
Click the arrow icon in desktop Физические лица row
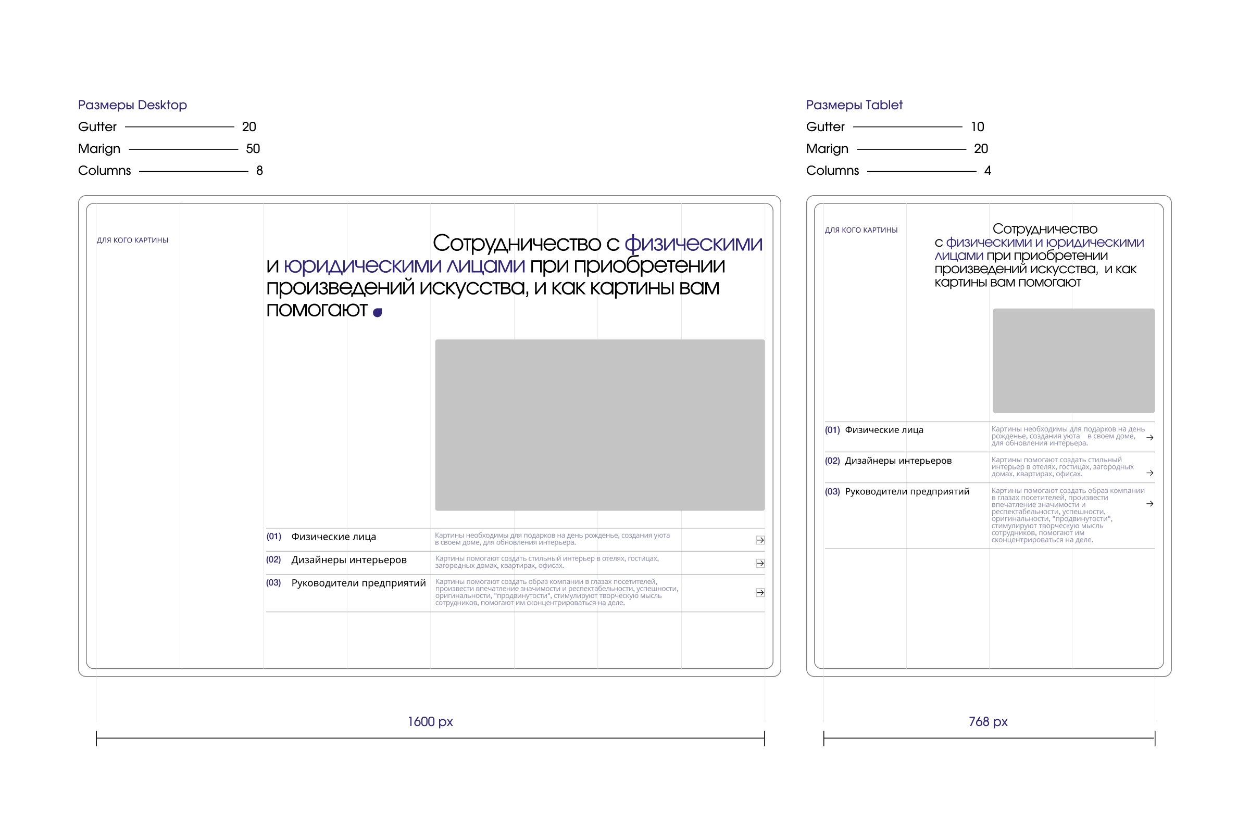760,540
